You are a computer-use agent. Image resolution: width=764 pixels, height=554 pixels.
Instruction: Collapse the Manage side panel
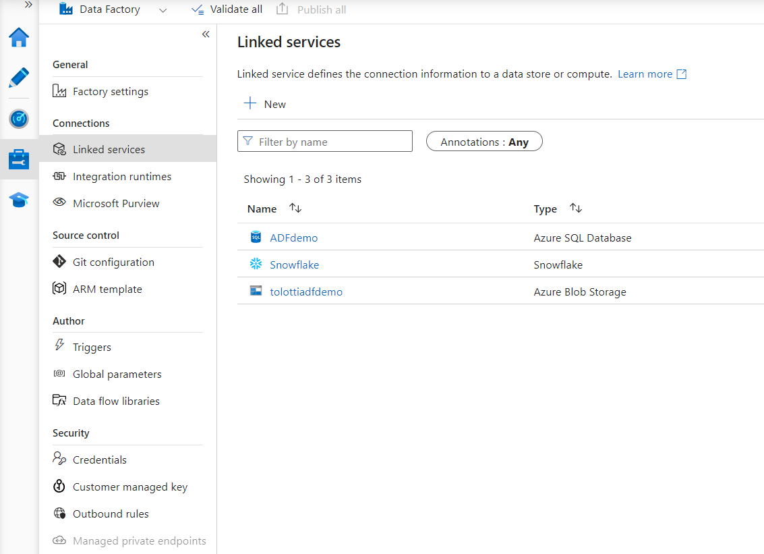pos(206,34)
